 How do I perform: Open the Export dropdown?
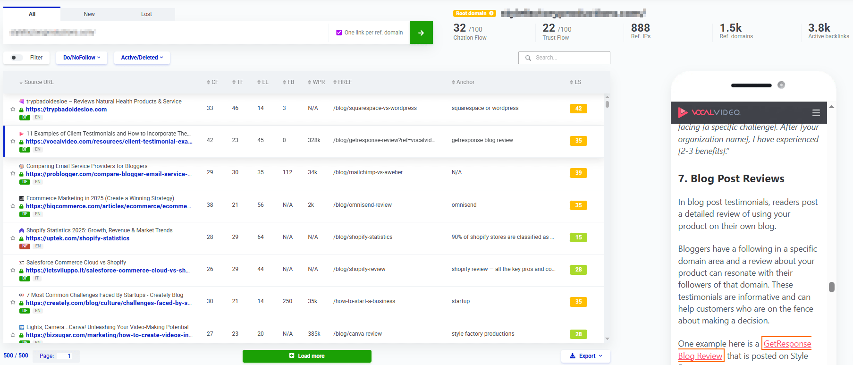click(586, 356)
